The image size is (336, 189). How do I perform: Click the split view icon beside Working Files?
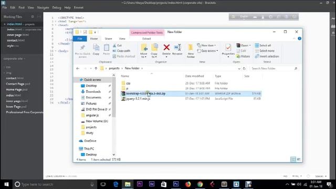[x=39, y=16]
